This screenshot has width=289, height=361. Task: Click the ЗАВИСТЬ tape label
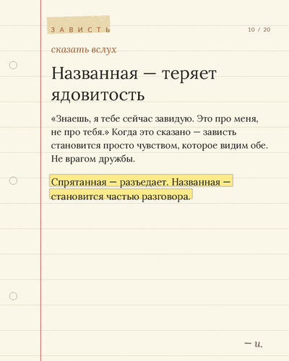tap(79, 25)
